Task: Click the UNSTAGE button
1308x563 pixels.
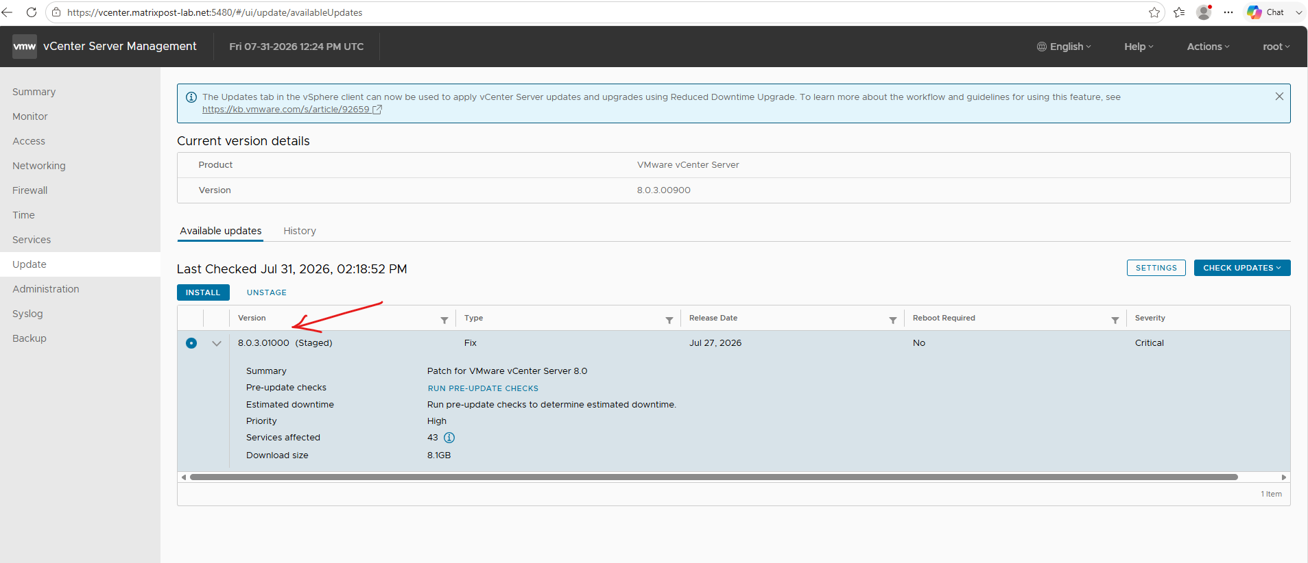Action: click(267, 292)
